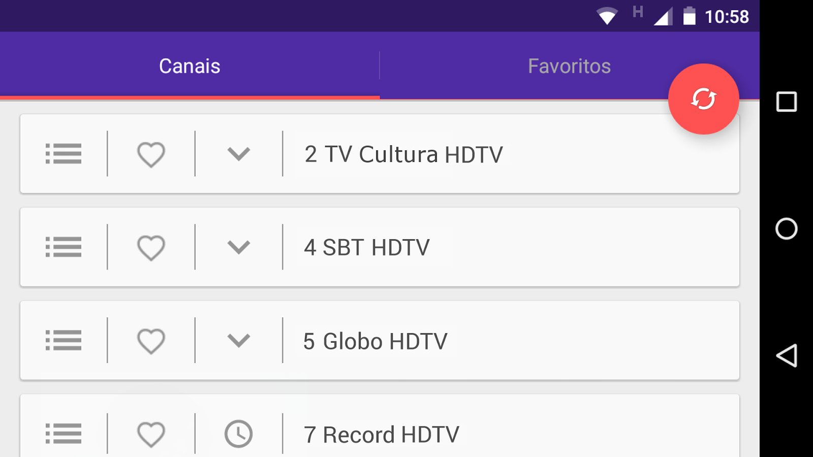
Task: Expand the SBT HDTV chevron
Action: tap(238, 247)
